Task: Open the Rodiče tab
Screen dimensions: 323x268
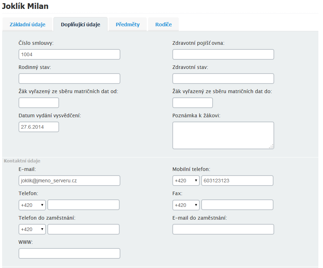Action: click(163, 25)
